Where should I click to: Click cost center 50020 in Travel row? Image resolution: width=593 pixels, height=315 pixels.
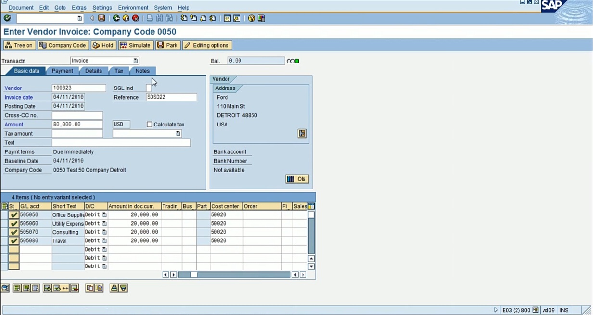click(x=227, y=241)
